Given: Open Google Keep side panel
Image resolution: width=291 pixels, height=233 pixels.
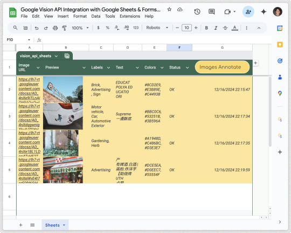Looking at the screenshot, I should [x=280, y=45].
